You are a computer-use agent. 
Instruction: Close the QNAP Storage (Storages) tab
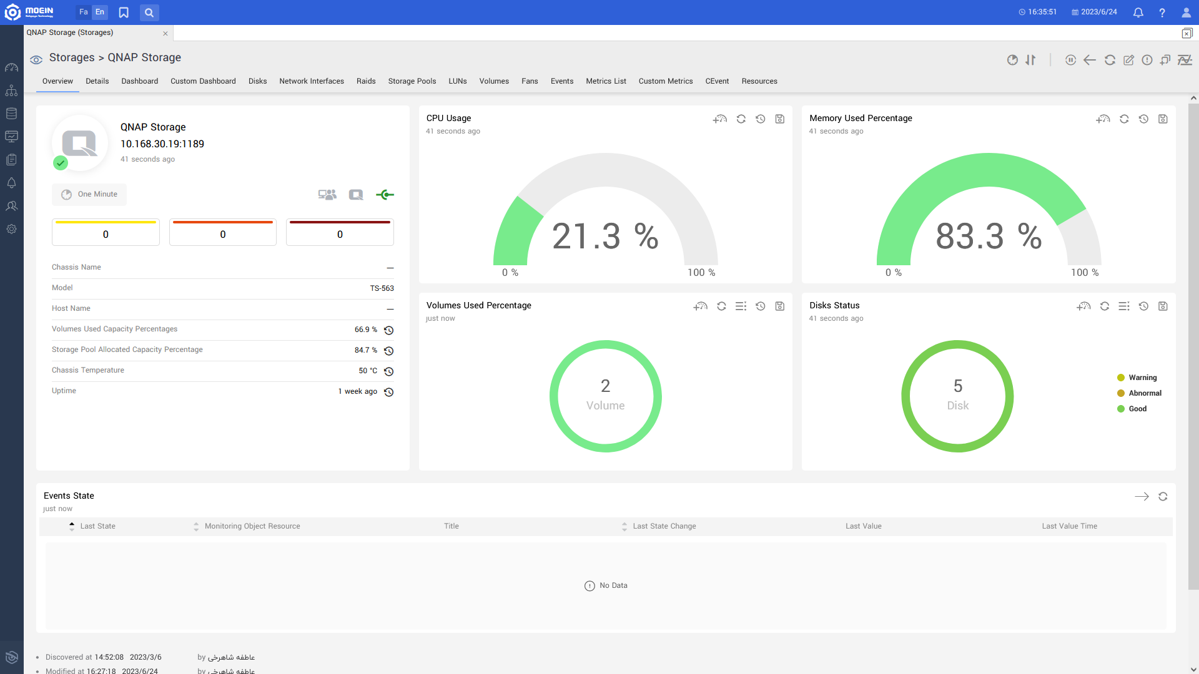coord(165,34)
